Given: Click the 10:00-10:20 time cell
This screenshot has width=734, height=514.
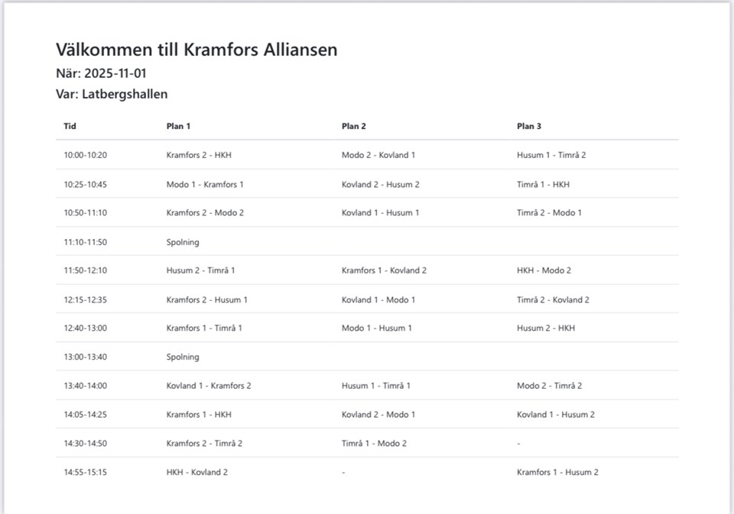Looking at the screenshot, I should [x=85, y=155].
